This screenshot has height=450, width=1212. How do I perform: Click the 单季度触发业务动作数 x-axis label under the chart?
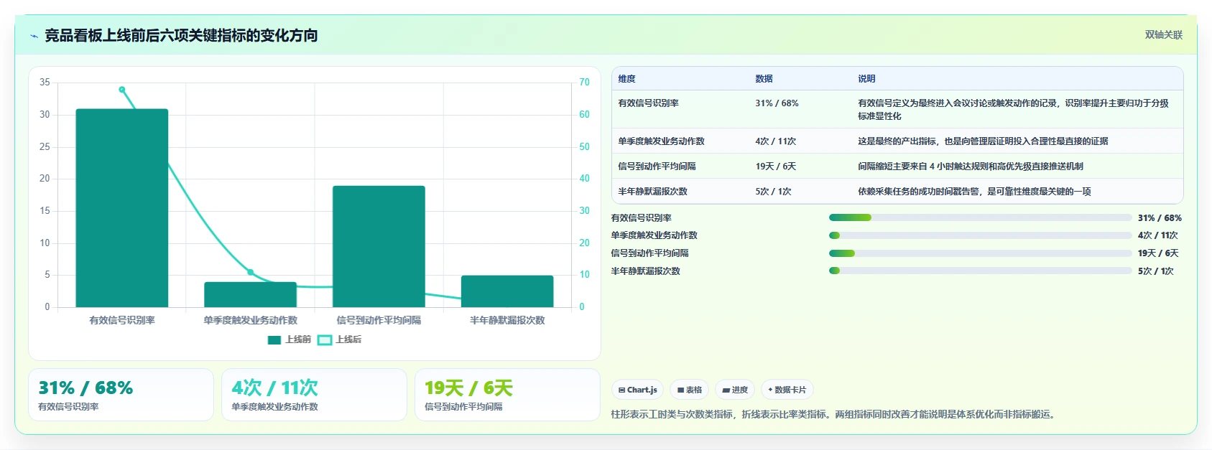tap(250, 320)
